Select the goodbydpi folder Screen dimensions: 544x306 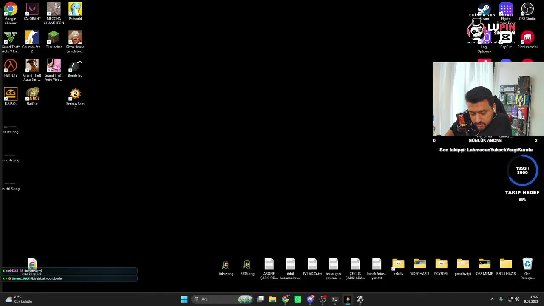tap(463, 267)
